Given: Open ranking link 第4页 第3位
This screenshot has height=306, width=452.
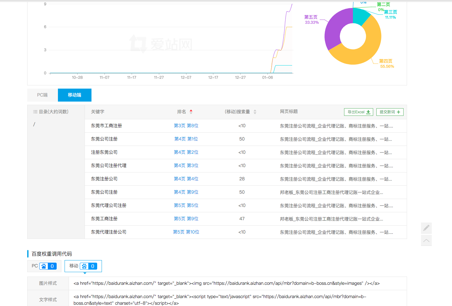Looking at the screenshot, I should pyautogui.click(x=186, y=165).
